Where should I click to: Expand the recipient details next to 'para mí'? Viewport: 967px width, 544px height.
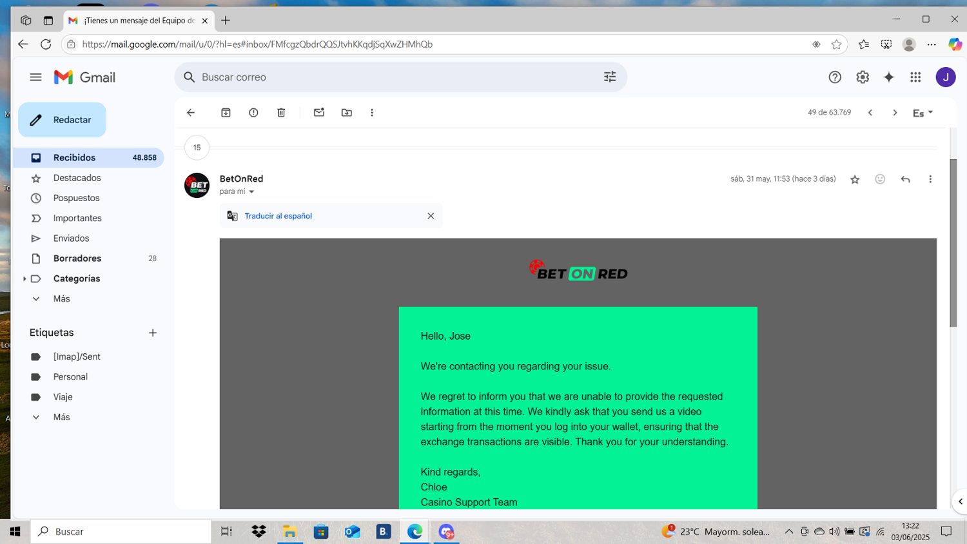coord(251,192)
